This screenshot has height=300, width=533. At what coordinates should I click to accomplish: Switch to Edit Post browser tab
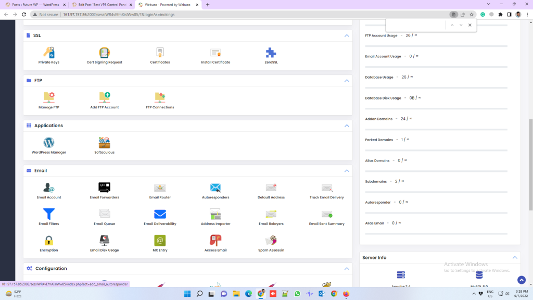tap(102, 5)
